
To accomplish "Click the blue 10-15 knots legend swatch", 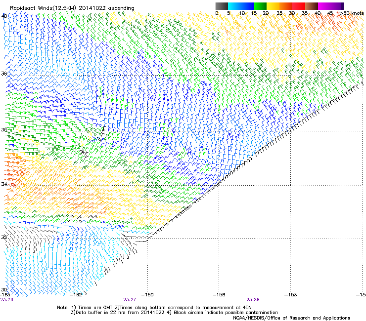I will tap(247, 6).
